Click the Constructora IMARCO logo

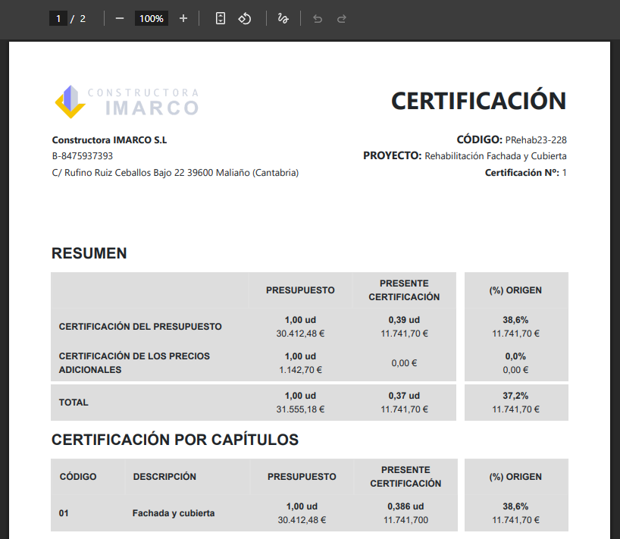point(127,102)
